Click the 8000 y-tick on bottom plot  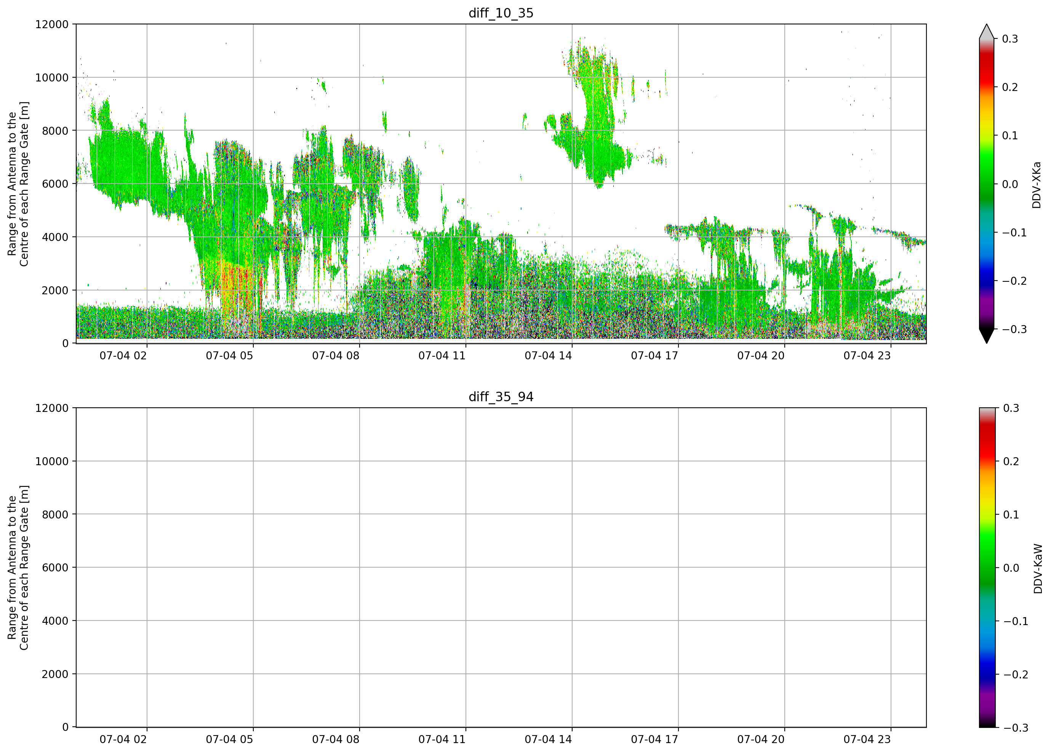[55, 515]
